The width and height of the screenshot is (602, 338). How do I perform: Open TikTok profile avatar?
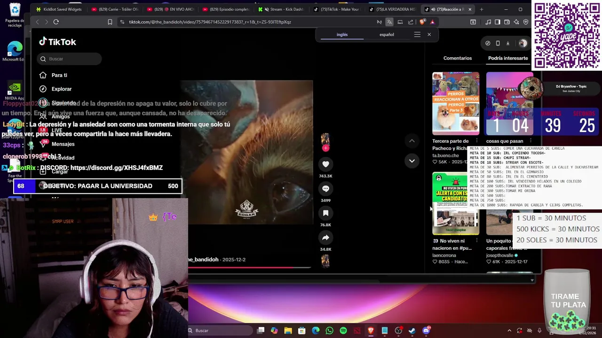pyautogui.click(x=523, y=43)
